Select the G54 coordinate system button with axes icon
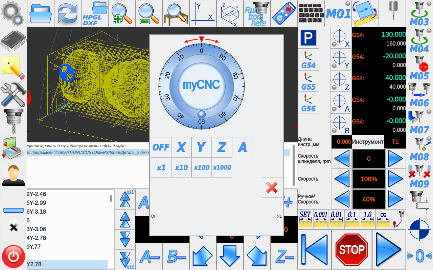 point(309,59)
